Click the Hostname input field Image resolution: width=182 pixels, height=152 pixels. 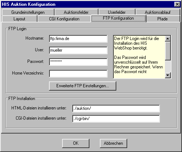[78, 39]
